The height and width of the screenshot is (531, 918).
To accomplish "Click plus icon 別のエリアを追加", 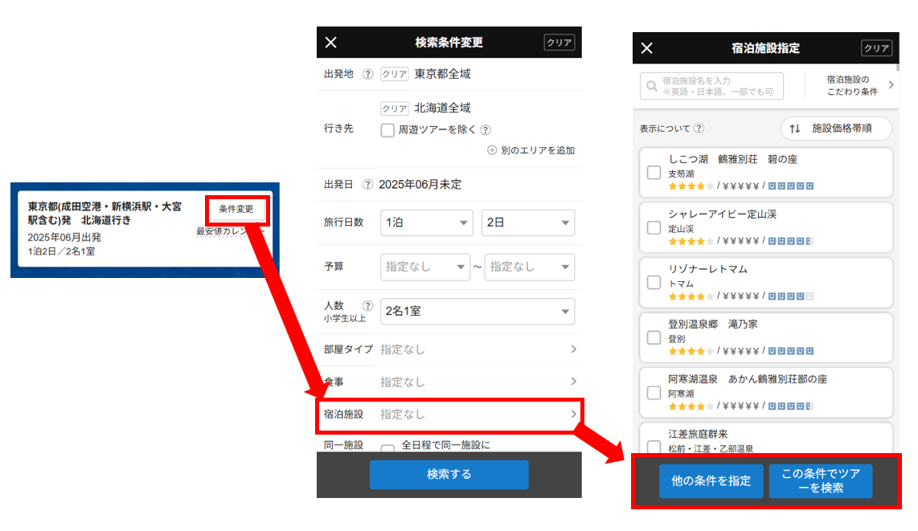I will coord(492,150).
